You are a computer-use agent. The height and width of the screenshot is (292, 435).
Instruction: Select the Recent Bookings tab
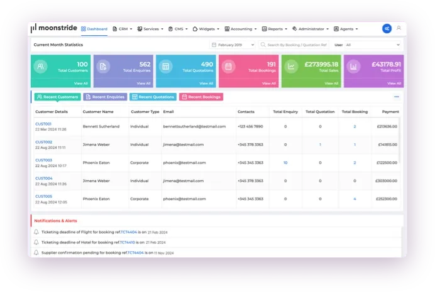coord(201,97)
